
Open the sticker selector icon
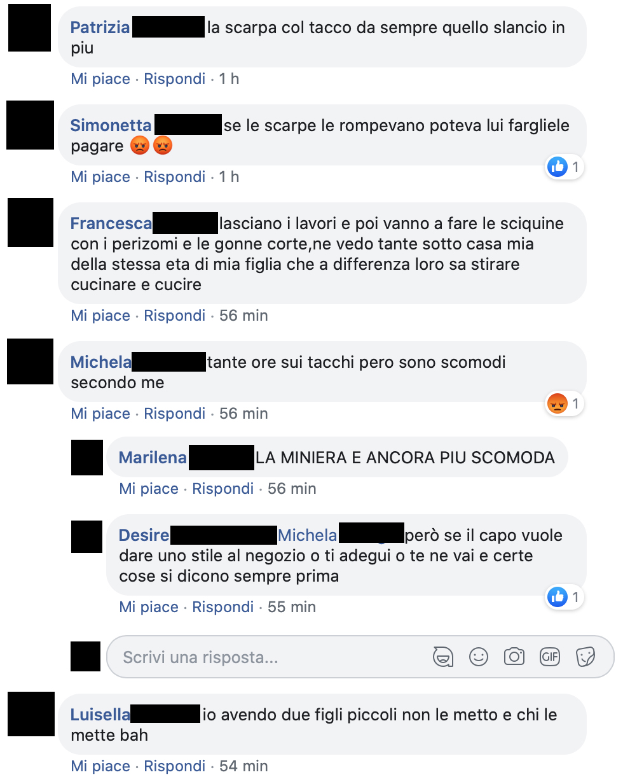point(585,657)
